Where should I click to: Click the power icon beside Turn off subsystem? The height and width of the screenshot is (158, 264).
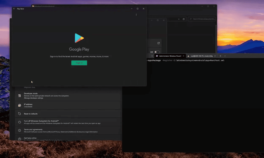click(x=20, y=122)
